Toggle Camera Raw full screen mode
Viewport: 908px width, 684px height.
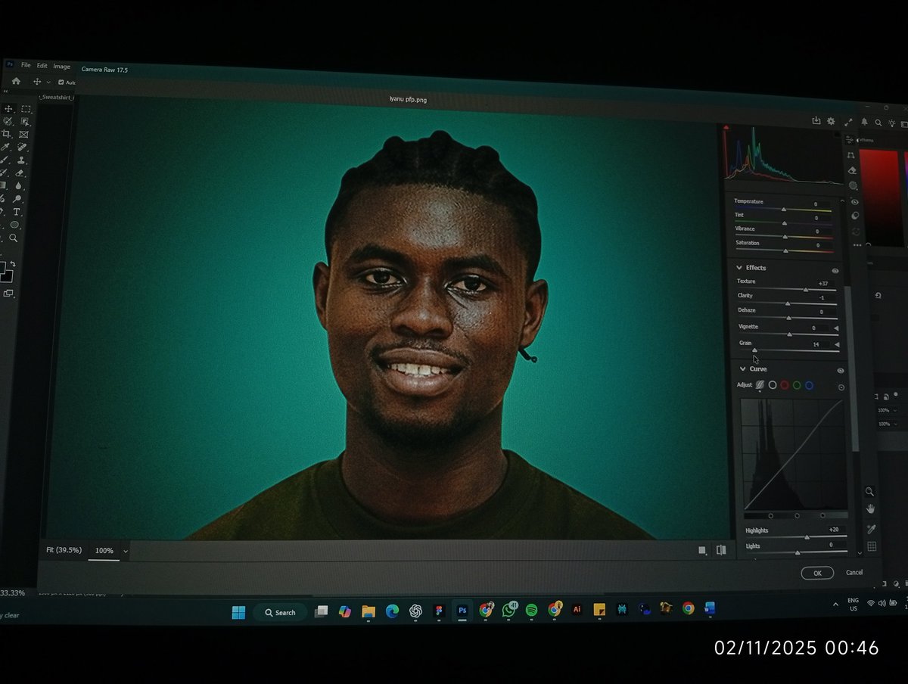(847, 122)
